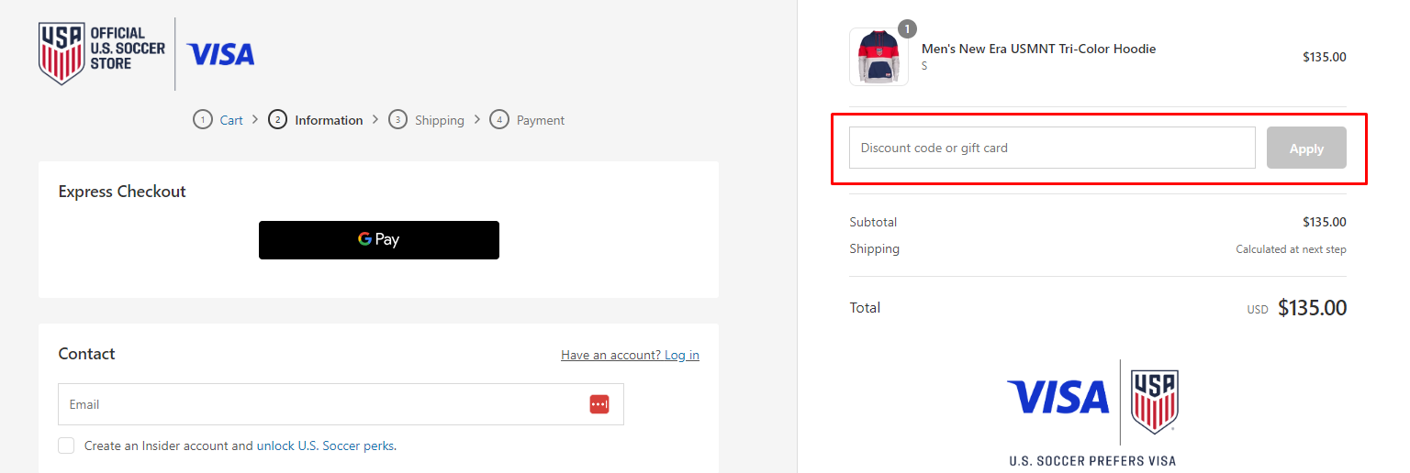The width and height of the screenshot is (1410, 473).
Task: Click the chevron after Cart breadcrumb
Action: pyautogui.click(x=255, y=120)
